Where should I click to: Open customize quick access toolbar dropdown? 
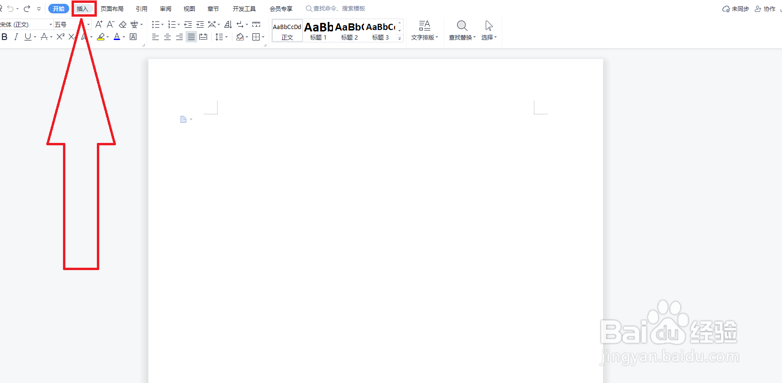39,9
